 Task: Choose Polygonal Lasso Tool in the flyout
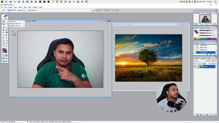tap(16, 24)
